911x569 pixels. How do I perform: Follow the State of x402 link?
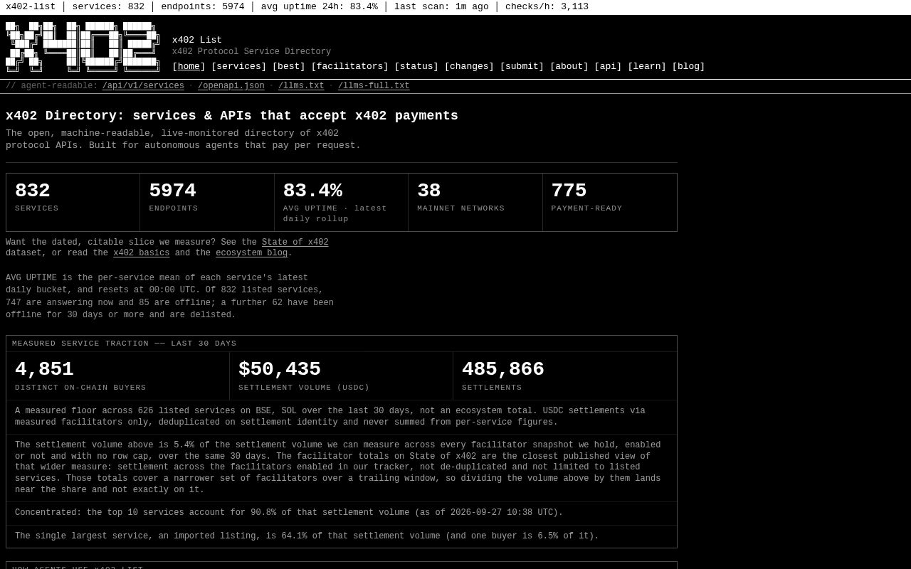tap(295, 243)
